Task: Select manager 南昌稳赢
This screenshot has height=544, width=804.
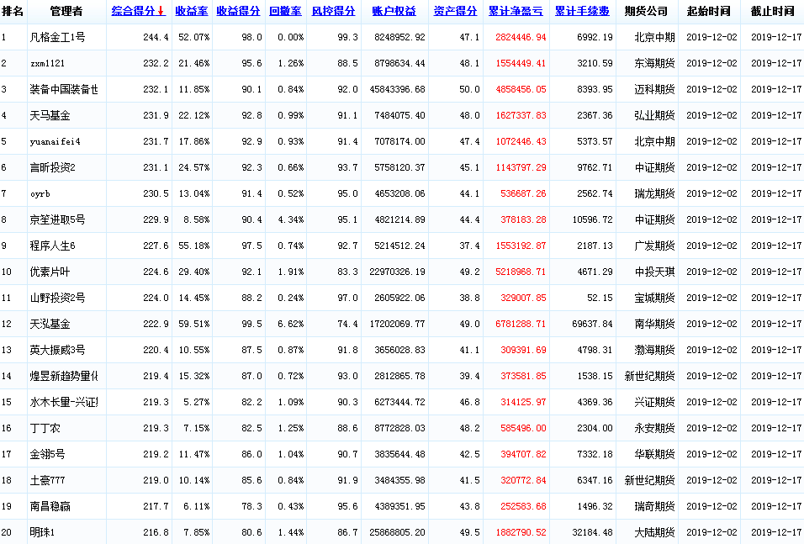Action: pos(50,506)
